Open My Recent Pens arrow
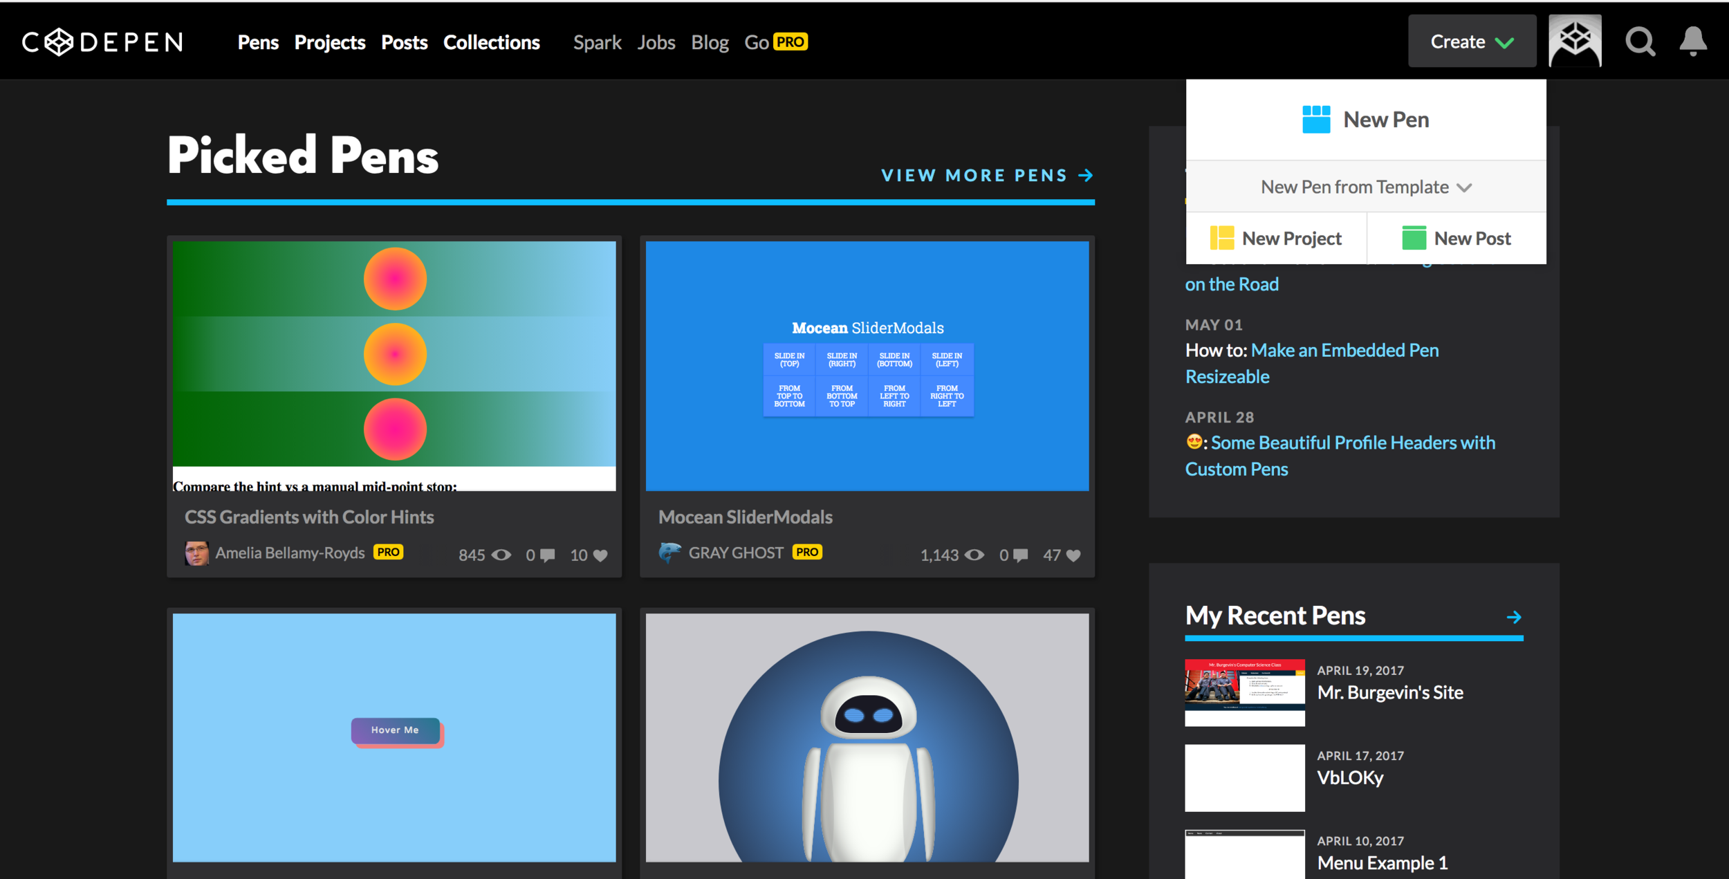Viewport: 1729px width, 879px height. 1513,617
